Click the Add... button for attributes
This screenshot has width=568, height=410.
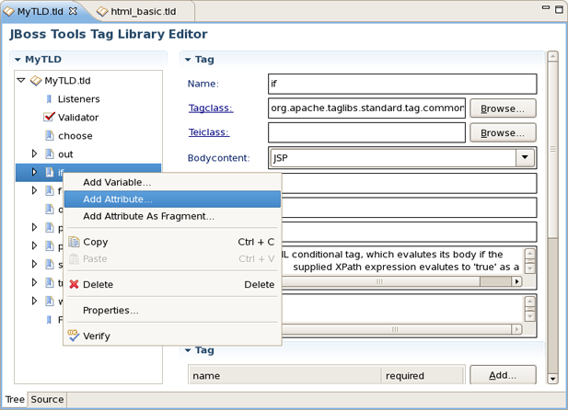pyautogui.click(x=503, y=375)
